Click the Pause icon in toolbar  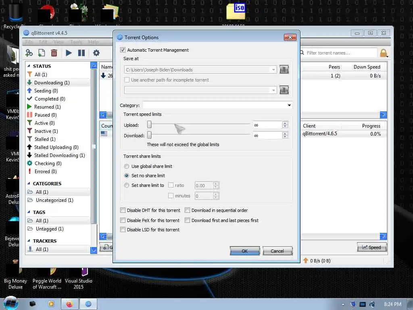tap(81, 53)
